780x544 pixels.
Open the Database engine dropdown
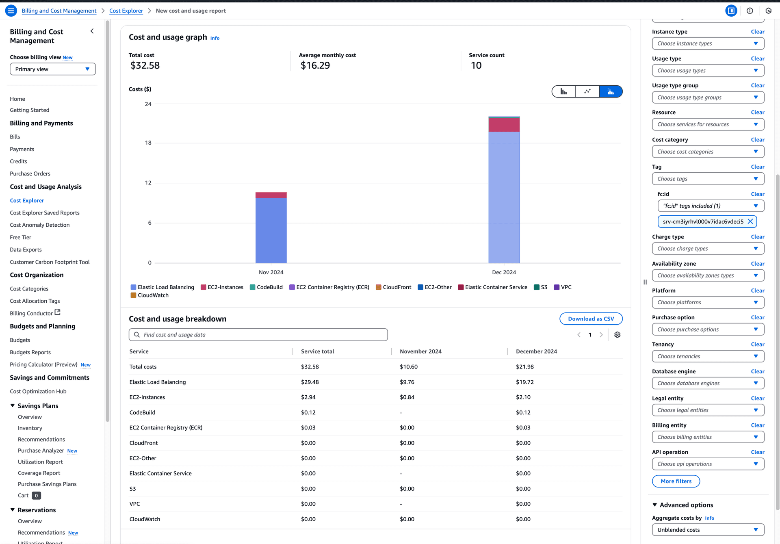(708, 383)
